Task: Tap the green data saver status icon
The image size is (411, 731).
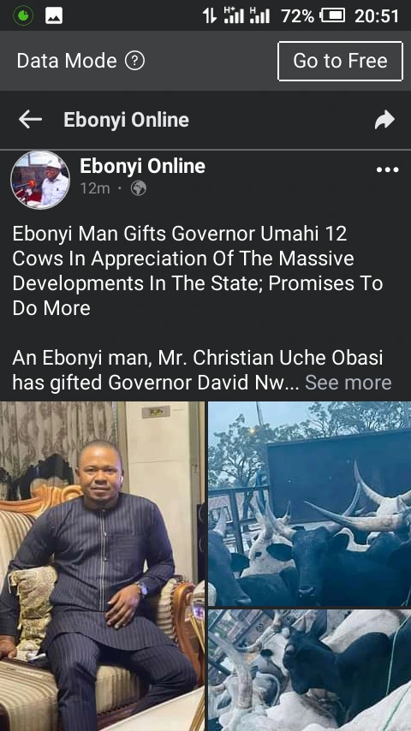Action: 23,16
